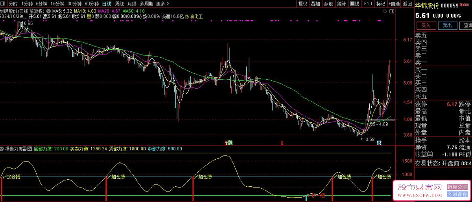Select the 日线 daily chart tab
Viewport: 472px width, 202px height.
point(107,4)
